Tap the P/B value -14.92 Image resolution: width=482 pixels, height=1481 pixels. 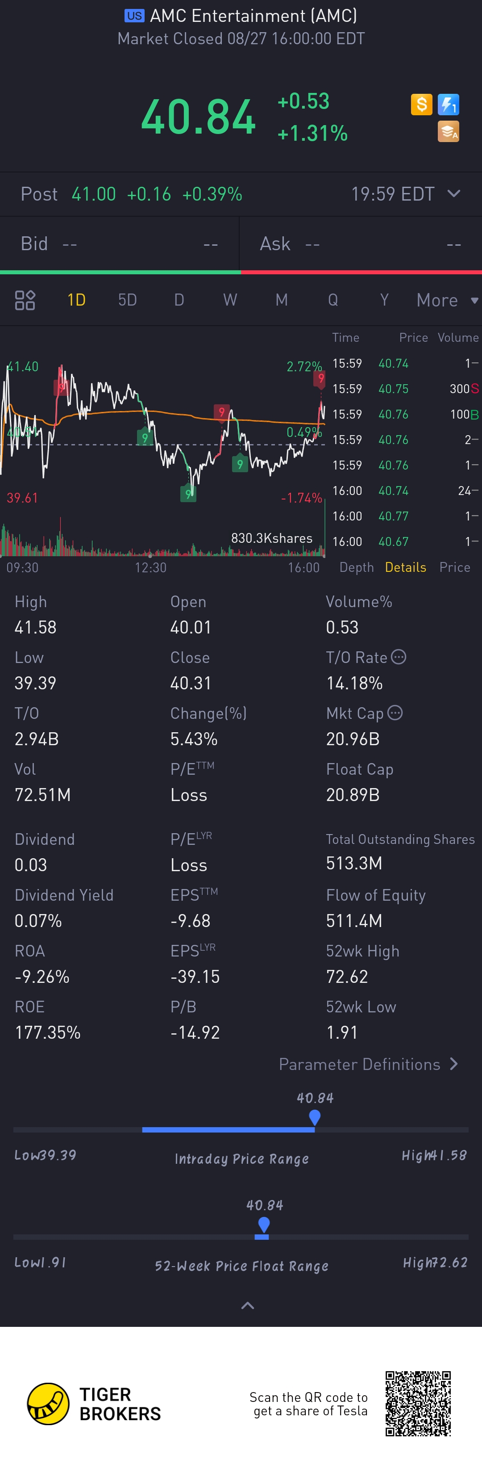coord(195,1032)
